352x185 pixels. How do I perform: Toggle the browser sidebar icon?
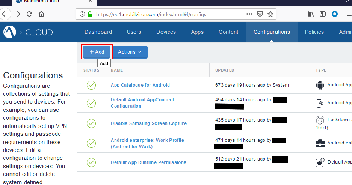coord(323,14)
